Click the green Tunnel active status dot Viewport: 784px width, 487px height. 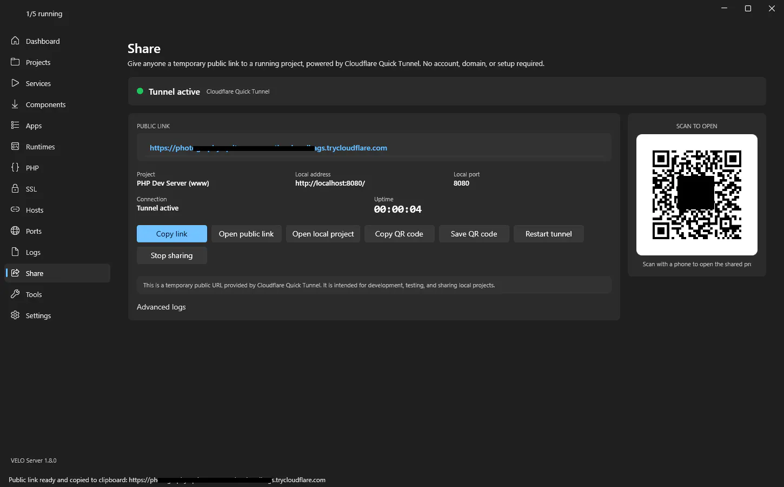pyautogui.click(x=140, y=91)
